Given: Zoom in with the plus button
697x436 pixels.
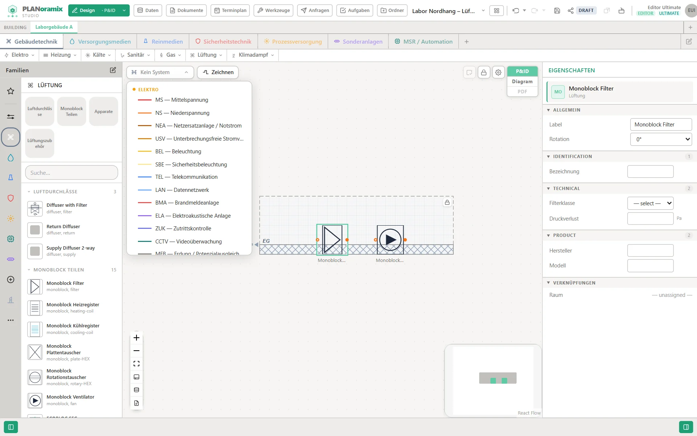Looking at the screenshot, I should click(136, 338).
